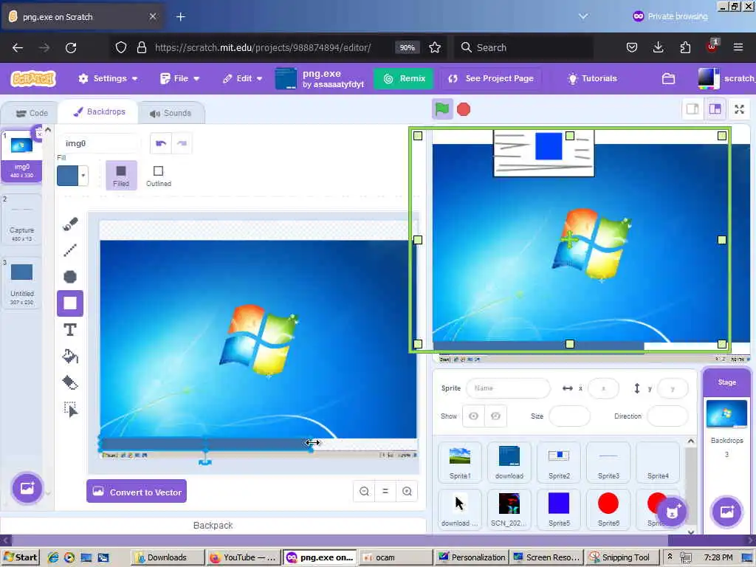Image resolution: width=756 pixels, height=567 pixels.
Task: Click the 90% zoom indicator in address bar
Action: (x=407, y=47)
